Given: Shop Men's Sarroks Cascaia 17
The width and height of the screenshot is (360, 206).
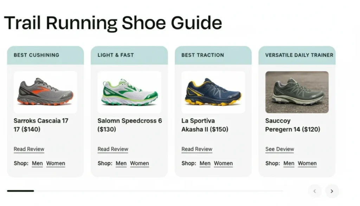Looking at the screenshot, I should tap(37, 163).
